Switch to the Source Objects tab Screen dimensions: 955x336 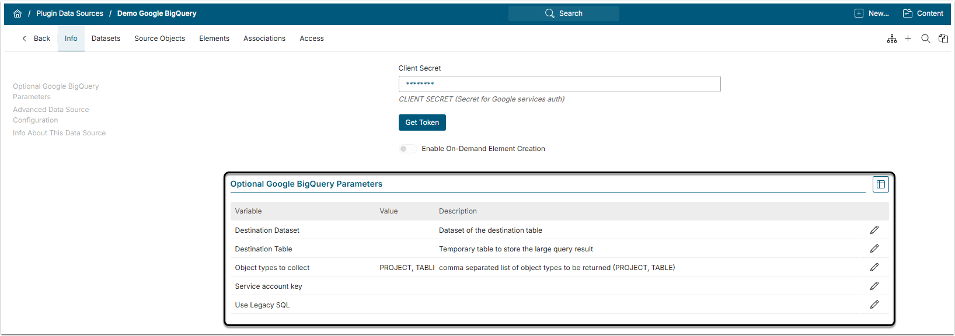(x=159, y=38)
